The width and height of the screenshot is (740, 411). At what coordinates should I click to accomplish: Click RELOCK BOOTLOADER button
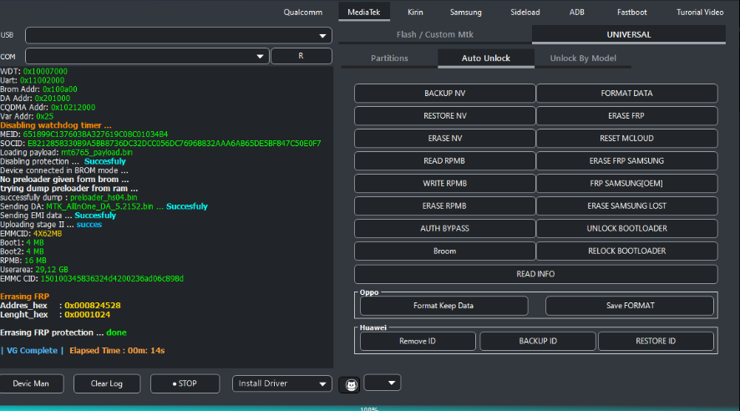click(x=626, y=251)
